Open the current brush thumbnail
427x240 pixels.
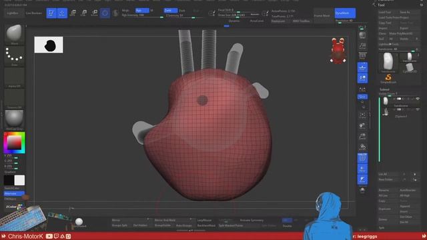point(14,34)
